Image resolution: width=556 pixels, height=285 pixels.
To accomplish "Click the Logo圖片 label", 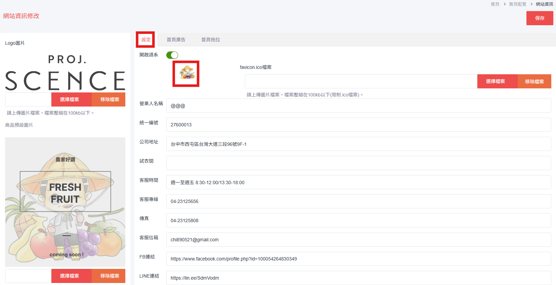I will (x=15, y=43).
